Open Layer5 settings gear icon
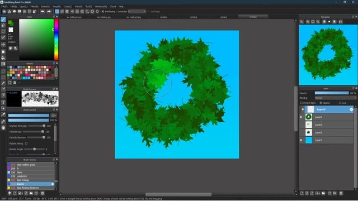Screen dimensions: 358x201 pos(351,109)
